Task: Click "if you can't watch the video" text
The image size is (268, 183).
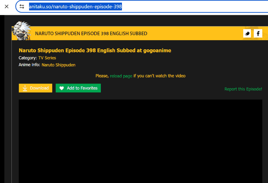Action: [x=159, y=76]
